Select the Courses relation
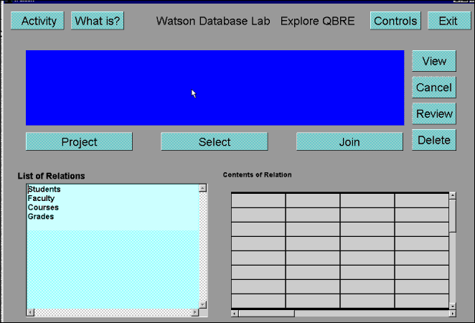The image size is (475, 323). point(43,207)
